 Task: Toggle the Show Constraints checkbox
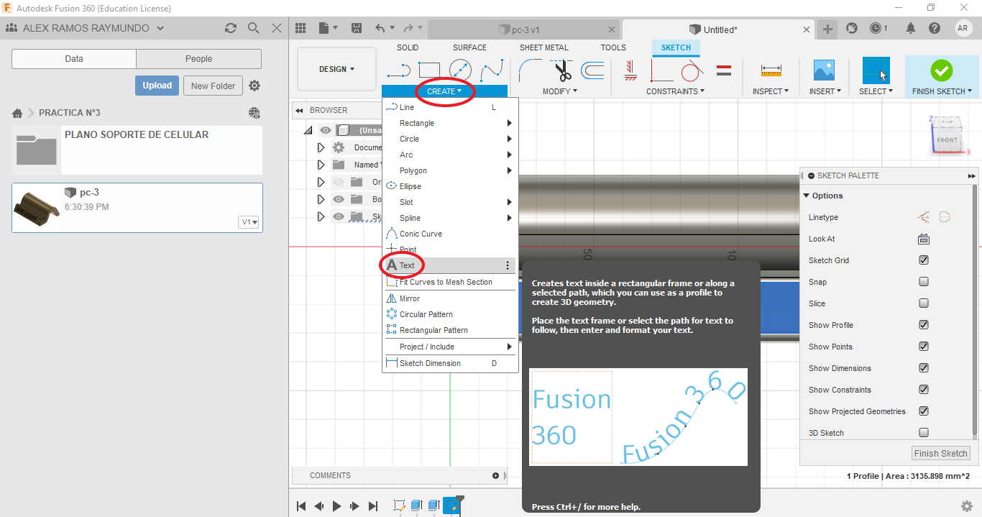[924, 390]
